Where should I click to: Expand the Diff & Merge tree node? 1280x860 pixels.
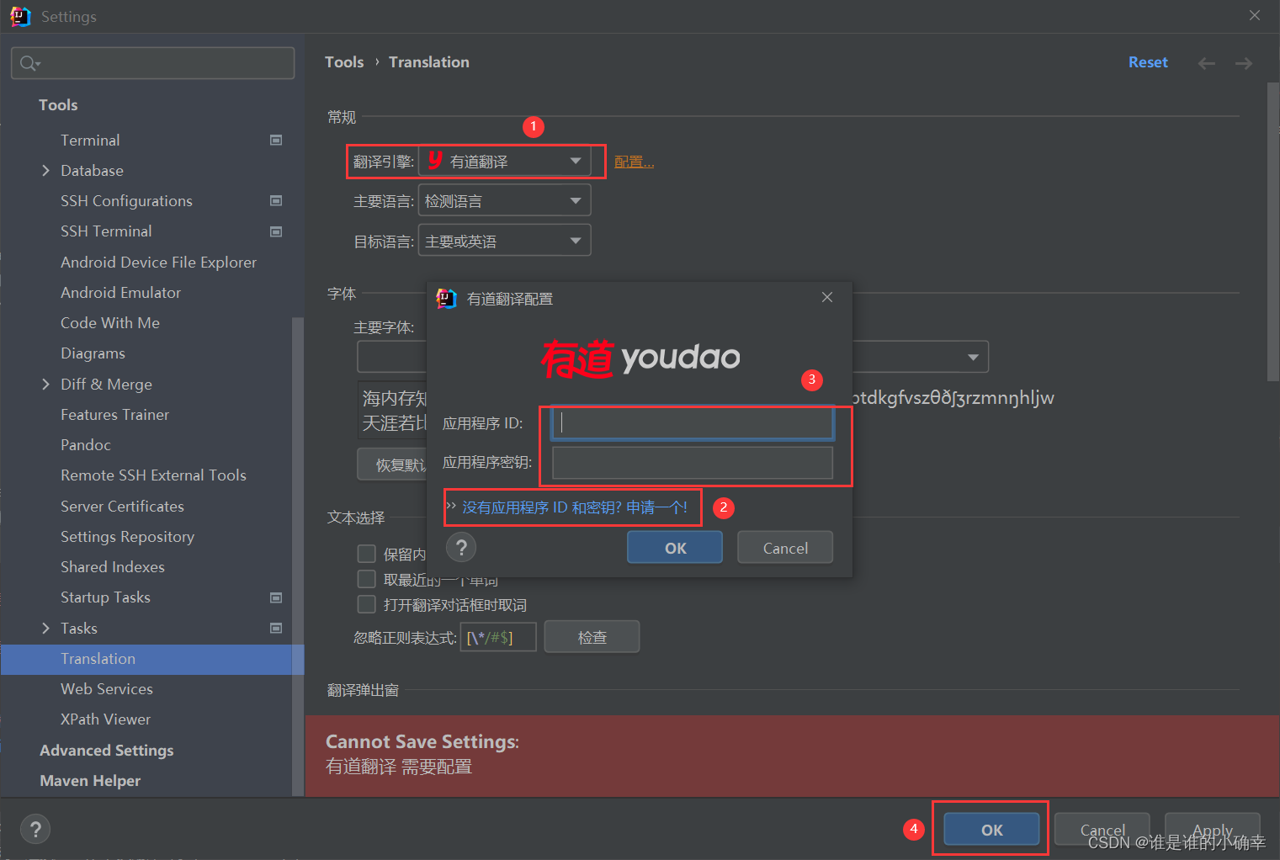[45, 385]
